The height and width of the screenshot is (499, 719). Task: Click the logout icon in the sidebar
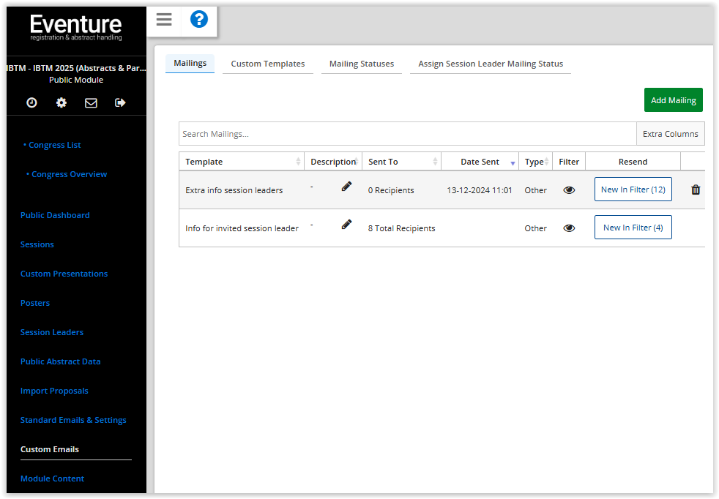121,102
